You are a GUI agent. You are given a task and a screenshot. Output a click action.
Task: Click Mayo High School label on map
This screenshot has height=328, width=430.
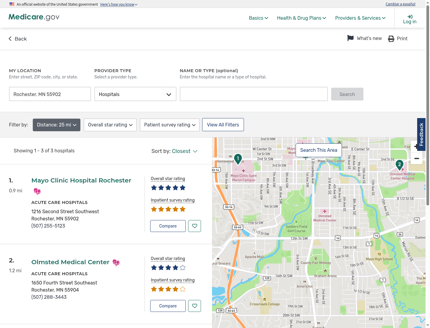(379, 259)
